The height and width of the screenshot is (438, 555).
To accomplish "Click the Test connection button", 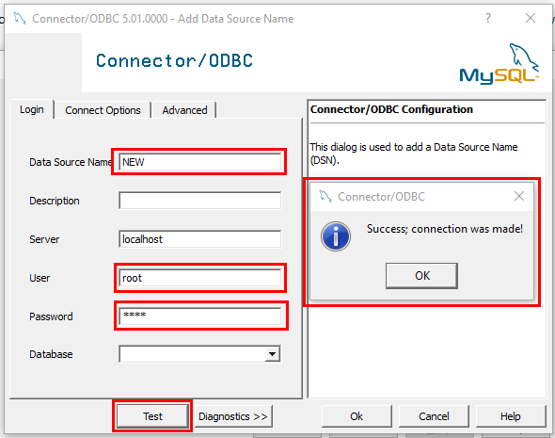I will [x=152, y=416].
